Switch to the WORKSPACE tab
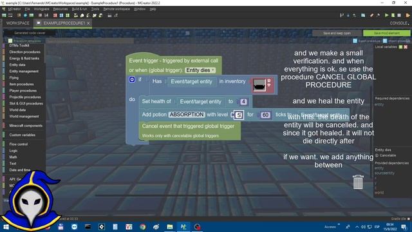The image size is (412, 232). point(17,23)
